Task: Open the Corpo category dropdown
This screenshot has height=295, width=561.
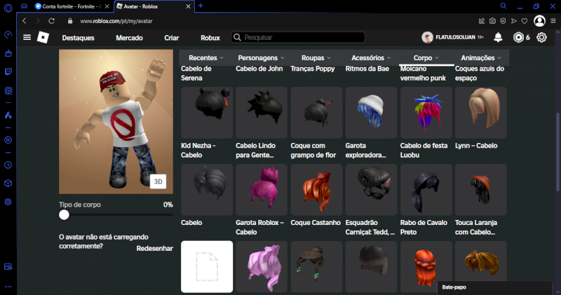Action: coord(426,57)
